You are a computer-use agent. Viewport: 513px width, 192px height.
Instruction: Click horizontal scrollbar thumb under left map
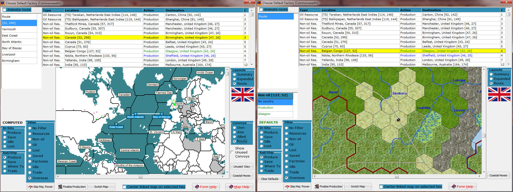[x=141, y=177]
